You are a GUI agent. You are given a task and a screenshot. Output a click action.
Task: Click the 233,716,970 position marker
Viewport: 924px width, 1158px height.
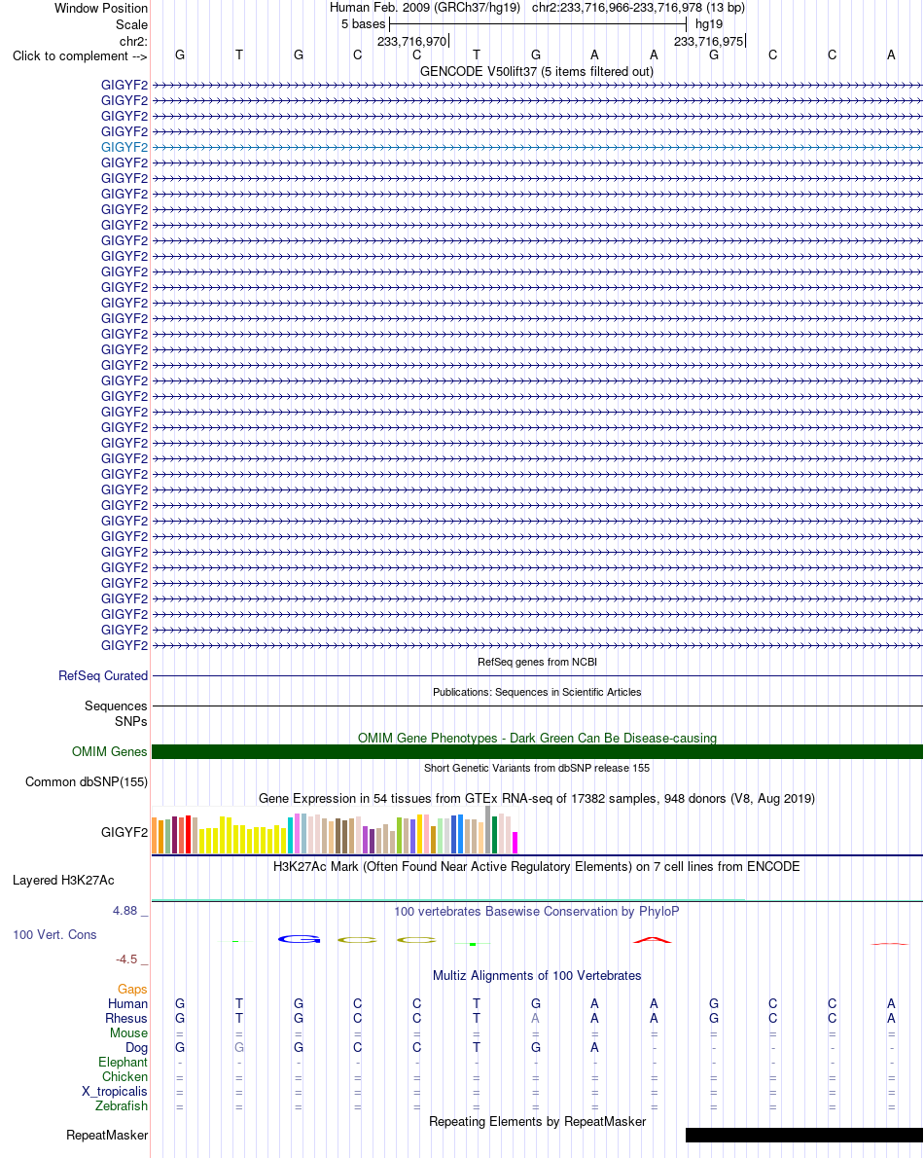point(411,41)
